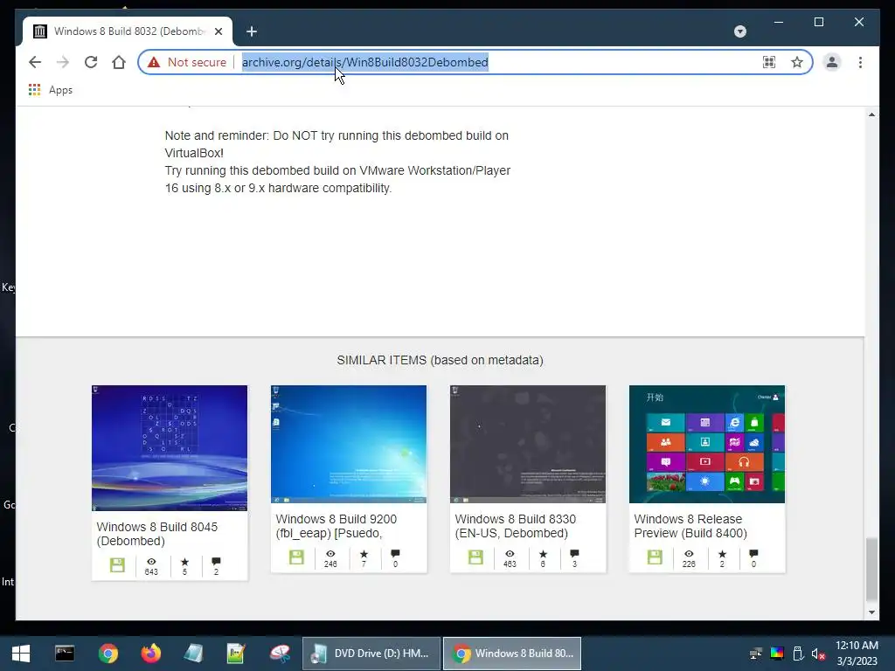Open the Windows 8 Release Preview thumbnail
895x671 pixels.
pyautogui.click(x=707, y=444)
